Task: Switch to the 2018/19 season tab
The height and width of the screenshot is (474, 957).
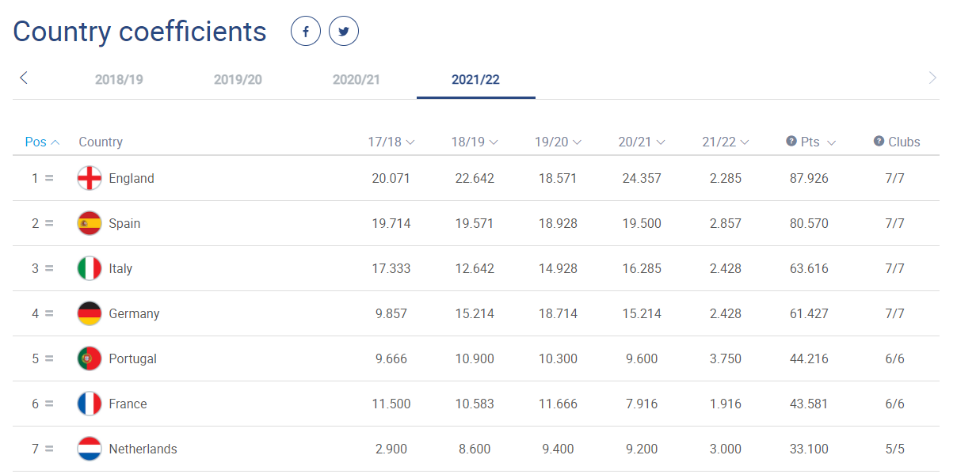Action: click(119, 80)
